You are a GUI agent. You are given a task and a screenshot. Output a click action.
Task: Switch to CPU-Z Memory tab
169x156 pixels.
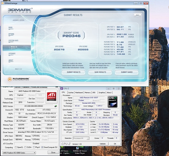88,93
